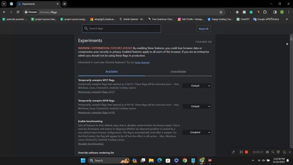Show more bookmarks with the double chevron
Image resolution: width=293 pixels, height=165 pixels.
pyautogui.click(x=287, y=19)
